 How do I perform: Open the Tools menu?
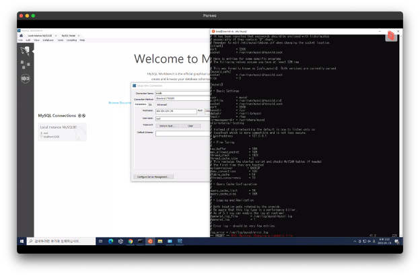[x=61, y=40]
